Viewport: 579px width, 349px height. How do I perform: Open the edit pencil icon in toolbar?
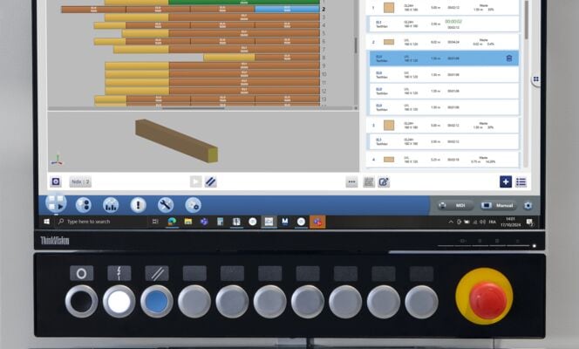pyautogui.click(x=384, y=181)
